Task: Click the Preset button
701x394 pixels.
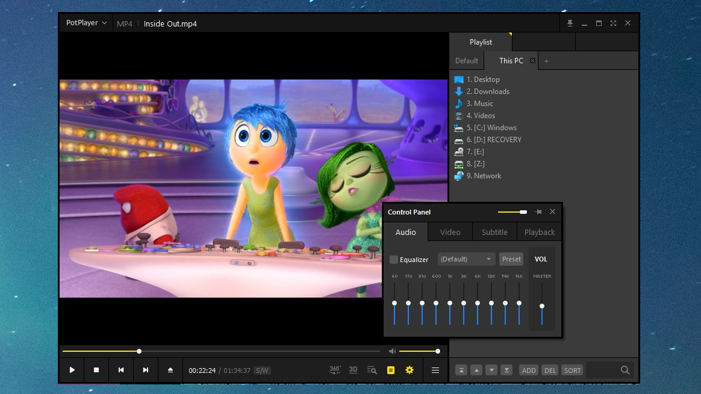Action: 511,259
